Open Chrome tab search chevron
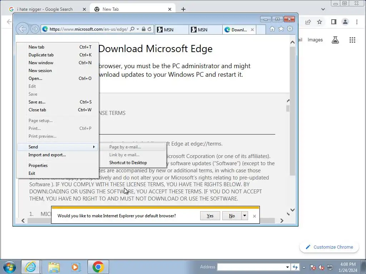The width and height of the screenshot is (366, 274). coord(323,9)
